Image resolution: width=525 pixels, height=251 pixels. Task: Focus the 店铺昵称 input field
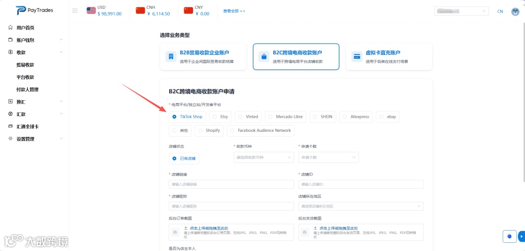point(231,206)
